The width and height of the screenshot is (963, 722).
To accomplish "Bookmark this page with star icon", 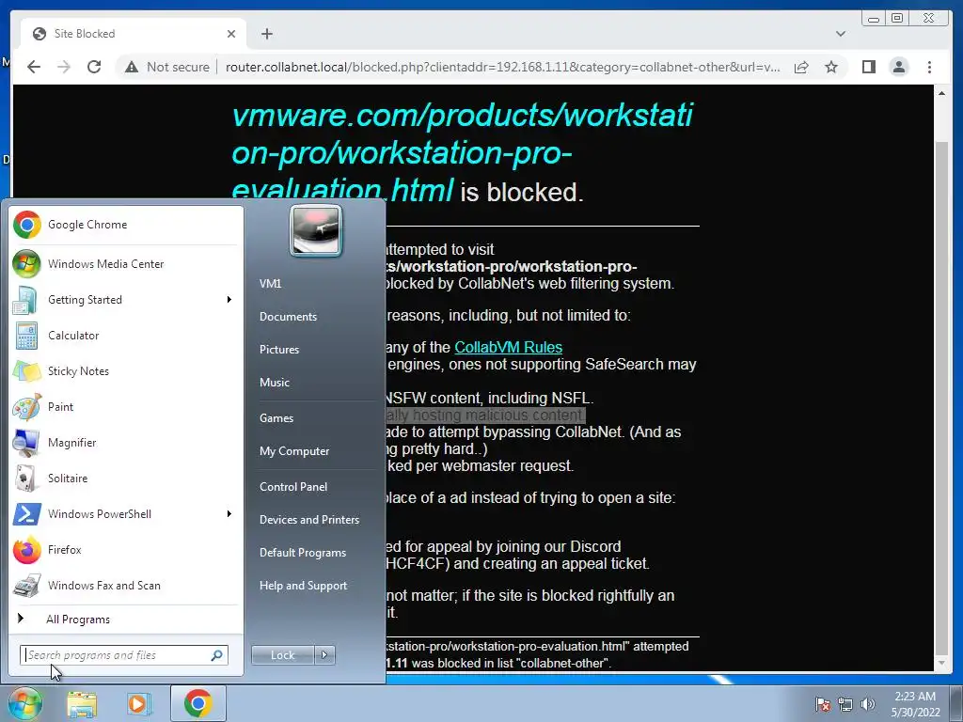I will (831, 67).
